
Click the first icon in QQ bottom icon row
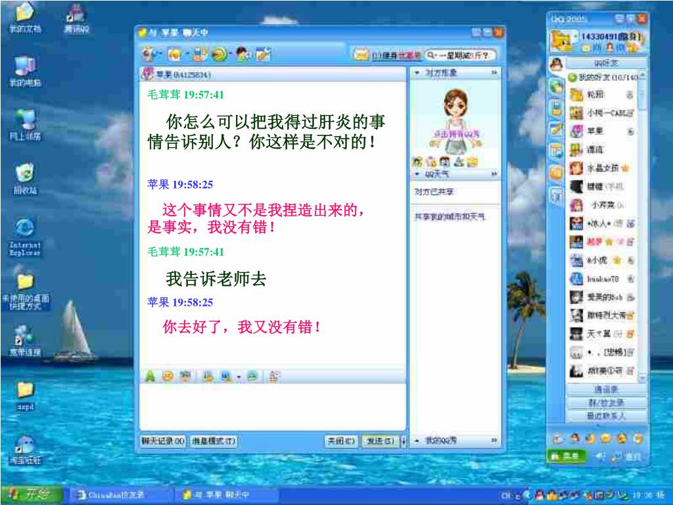[x=557, y=439]
